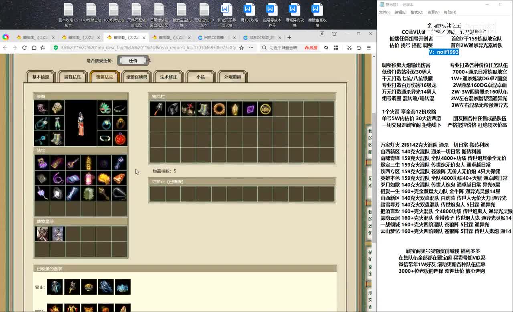This screenshot has width=513, height=312.
Task: Select the 装备法宝 page tab
Action: (105, 77)
